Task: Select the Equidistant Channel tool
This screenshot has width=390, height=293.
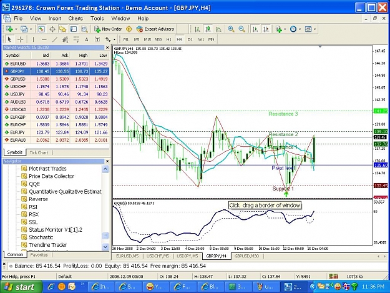Action: click(65, 39)
